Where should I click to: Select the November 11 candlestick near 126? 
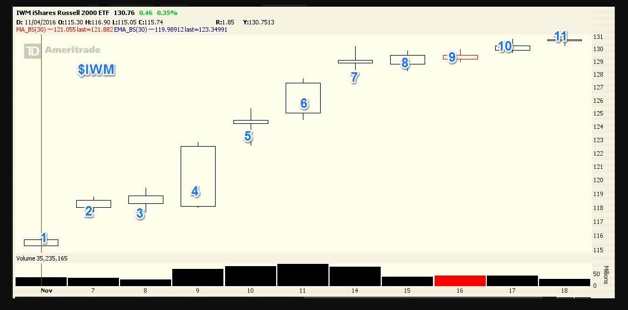303,98
